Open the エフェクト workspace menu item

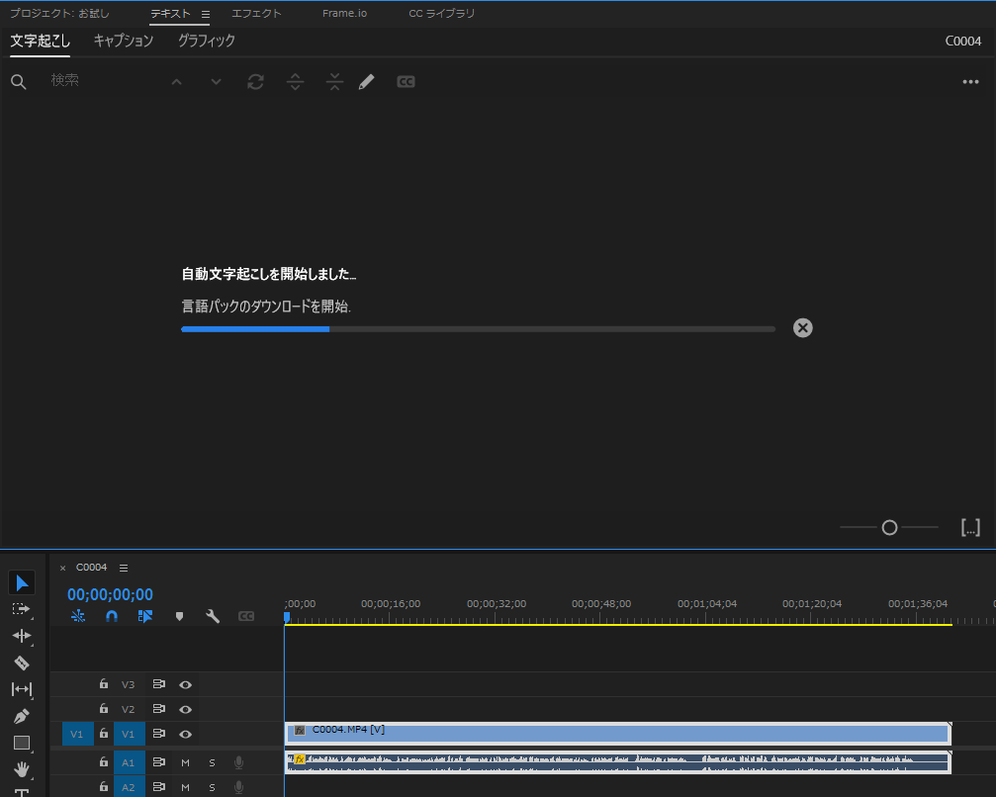click(x=256, y=13)
